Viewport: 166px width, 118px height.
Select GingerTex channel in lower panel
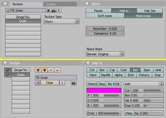(21, 70)
